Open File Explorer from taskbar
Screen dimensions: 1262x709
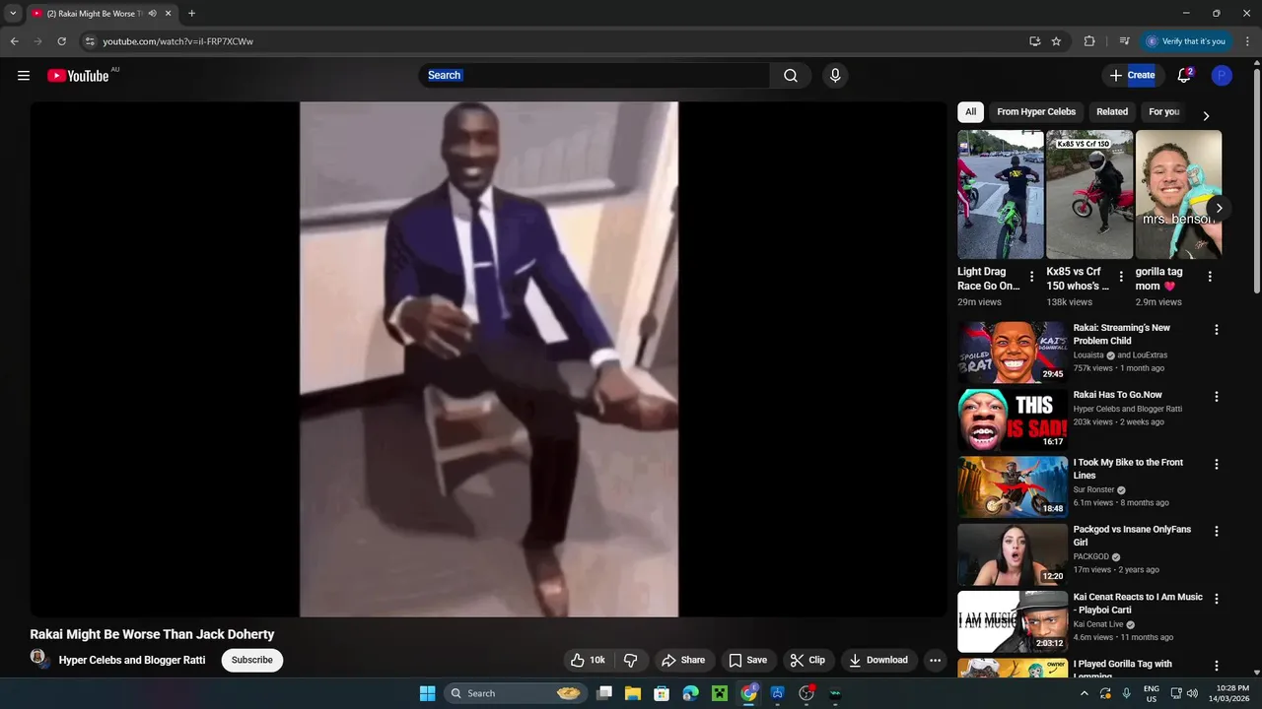[633, 693]
